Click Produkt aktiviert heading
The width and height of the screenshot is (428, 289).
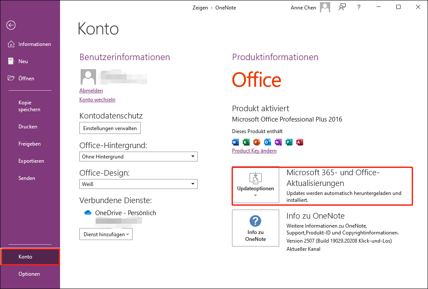coord(260,109)
